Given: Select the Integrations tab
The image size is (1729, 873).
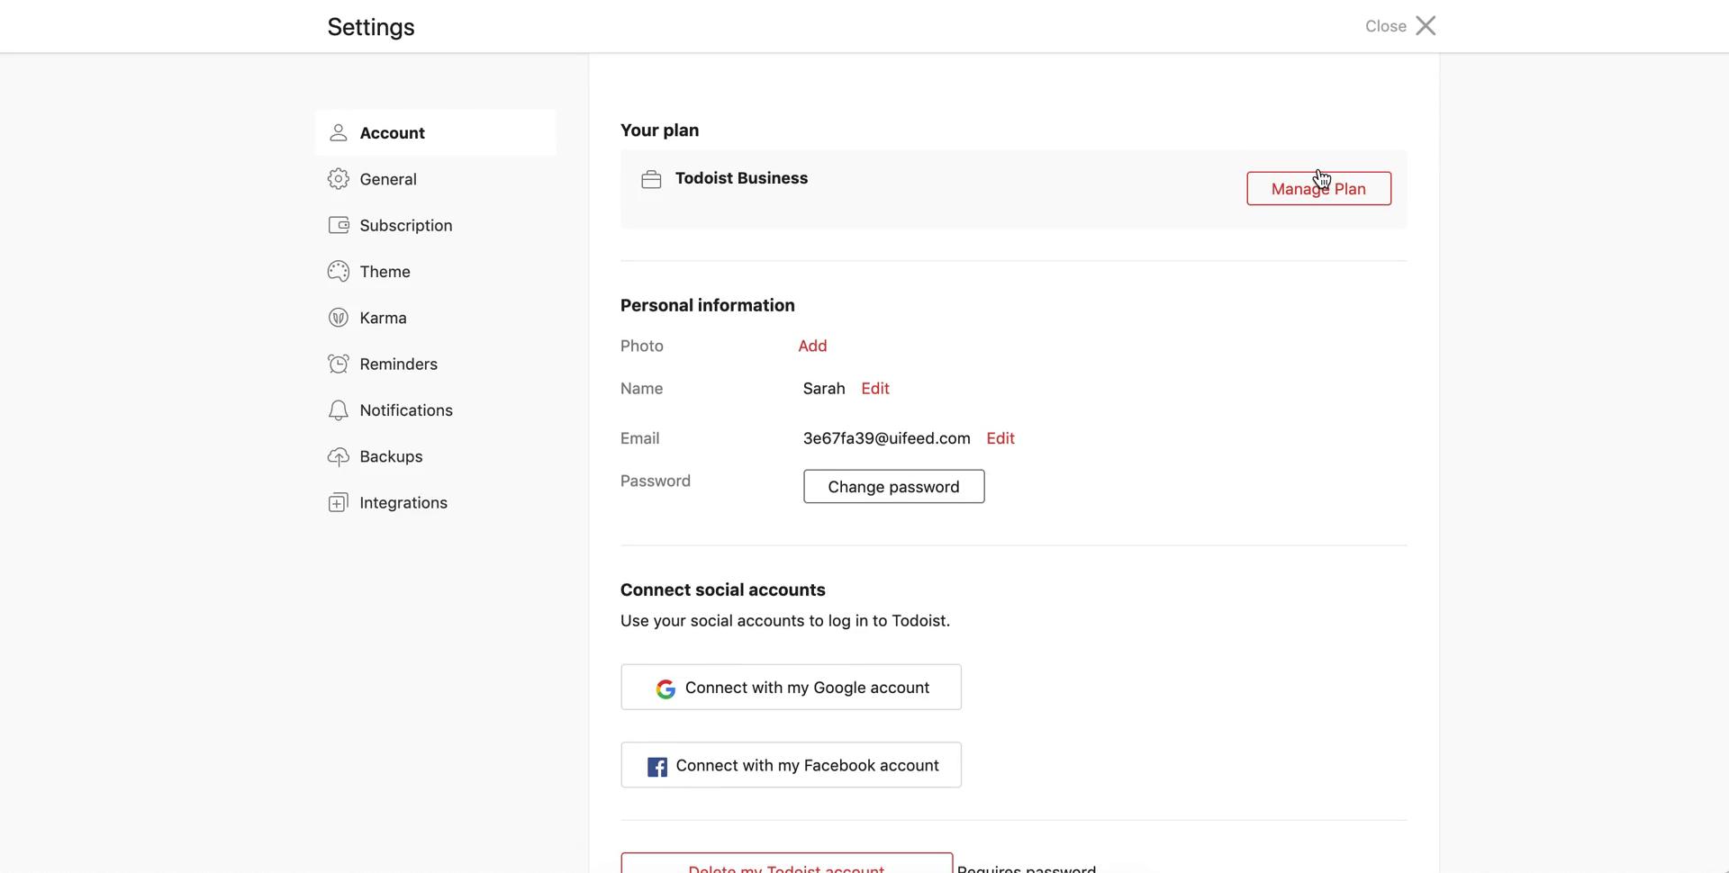Looking at the screenshot, I should pos(436,503).
